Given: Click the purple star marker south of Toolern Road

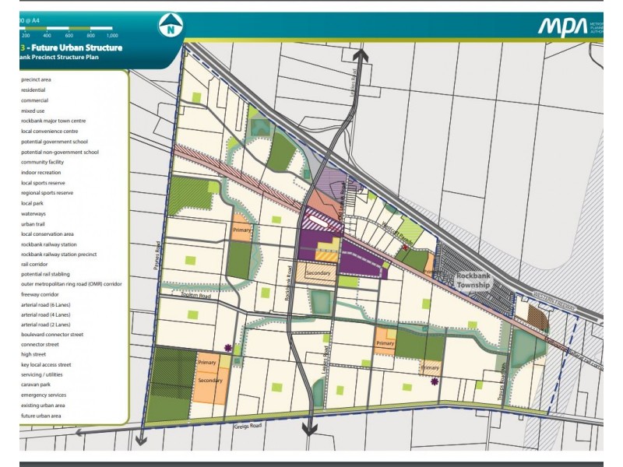Looking at the screenshot, I should [227, 349].
